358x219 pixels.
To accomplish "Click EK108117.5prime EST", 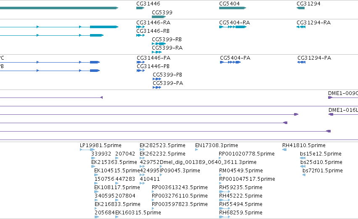I will click(x=117, y=188).
